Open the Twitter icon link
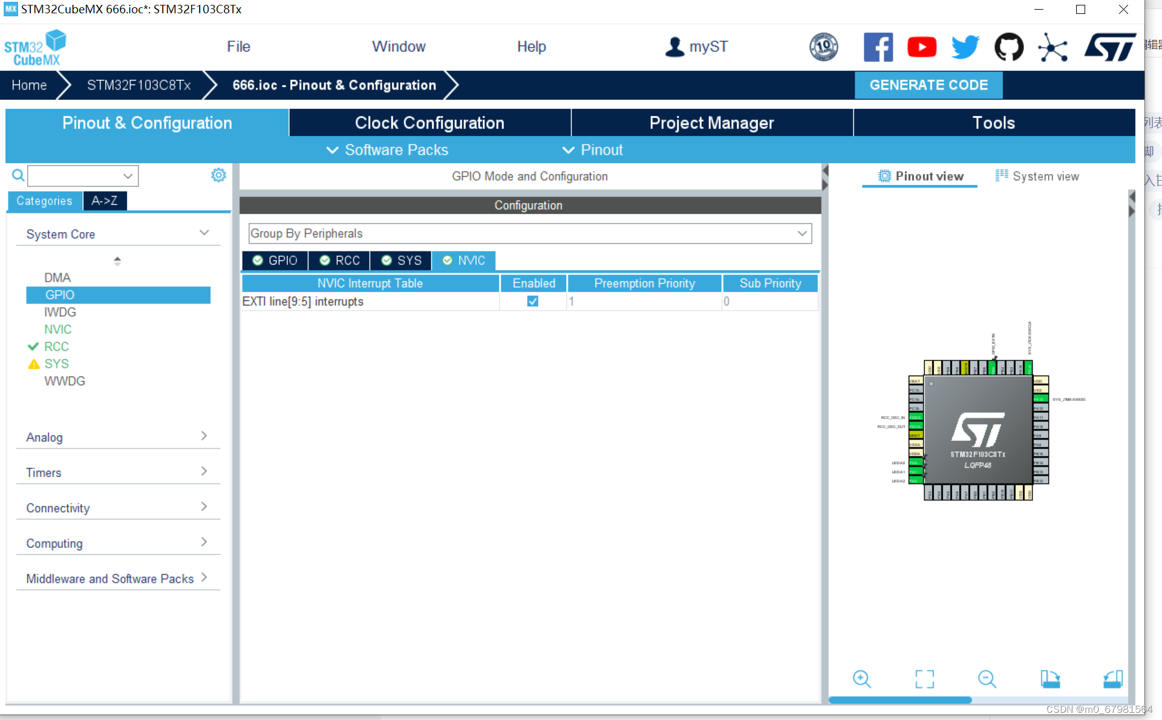 tap(965, 47)
